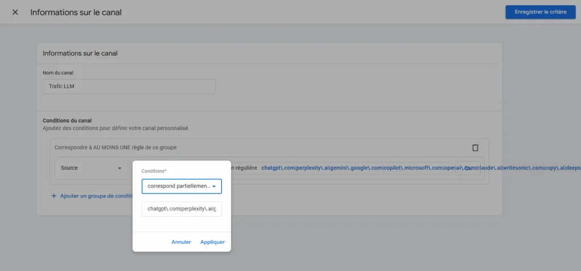
Task: Click the card header 'Informations sur le canal'
Action: point(80,54)
